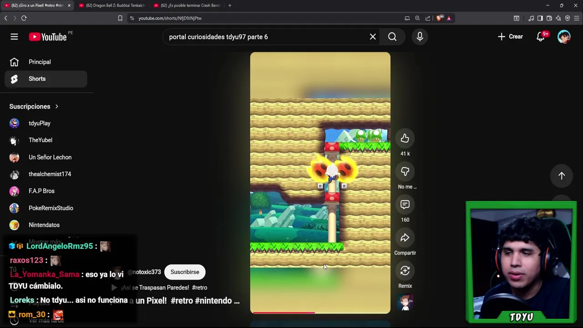Open a new browser tab
Viewport: 583px width, 328px height.
(x=230, y=5)
